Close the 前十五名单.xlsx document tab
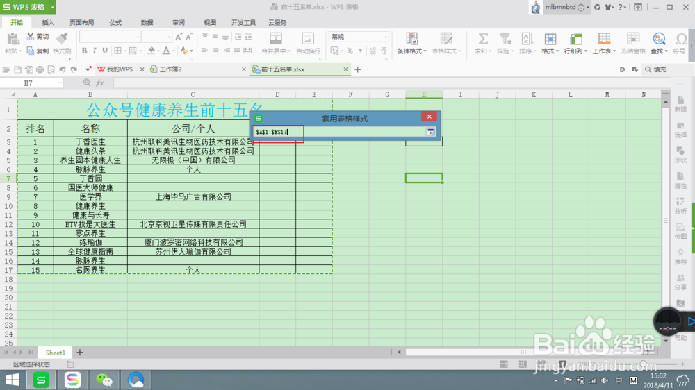Screen dimensions: 695x390 [345, 69]
